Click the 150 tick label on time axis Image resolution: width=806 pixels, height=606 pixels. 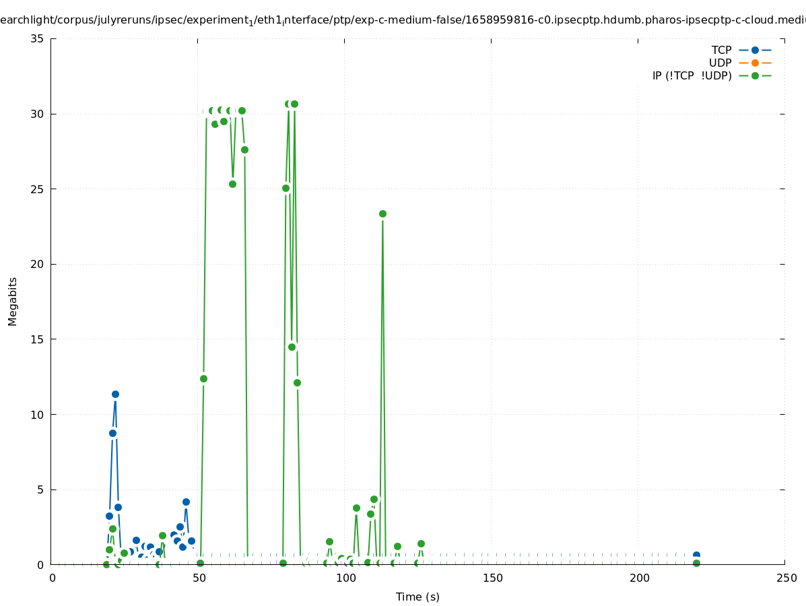tap(492, 578)
